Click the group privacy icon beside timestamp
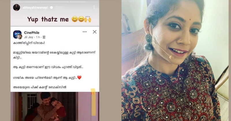 (44, 37)
